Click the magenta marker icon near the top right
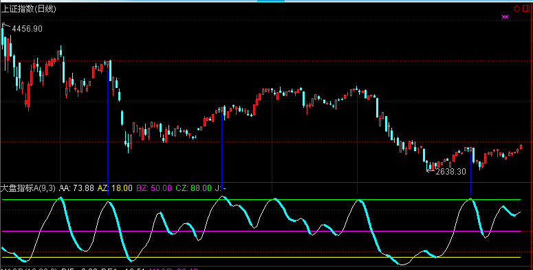The width and height of the screenshot is (533, 270). (x=505, y=17)
